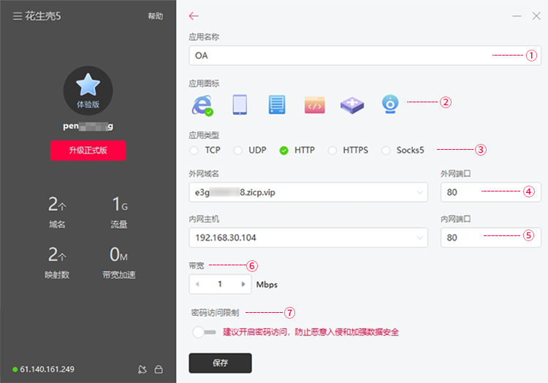Image resolution: width=548 pixels, height=383 pixels.
Task: Choose the code window application icon
Action: pyautogui.click(x=314, y=105)
